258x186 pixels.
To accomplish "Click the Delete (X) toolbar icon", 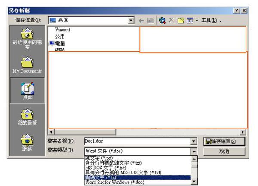I will (172, 20).
